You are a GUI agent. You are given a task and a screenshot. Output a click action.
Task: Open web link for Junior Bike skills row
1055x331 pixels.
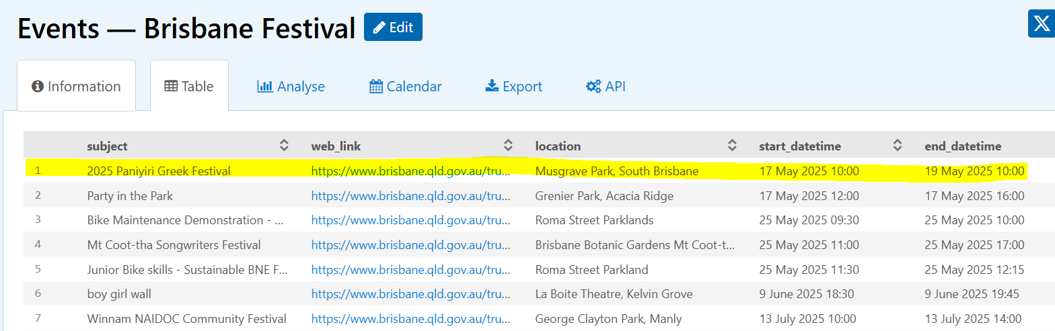click(x=410, y=270)
